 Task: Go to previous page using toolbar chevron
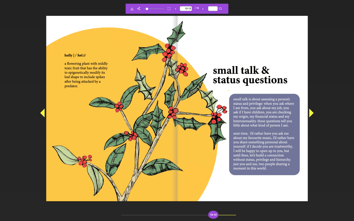coord(176,9)
